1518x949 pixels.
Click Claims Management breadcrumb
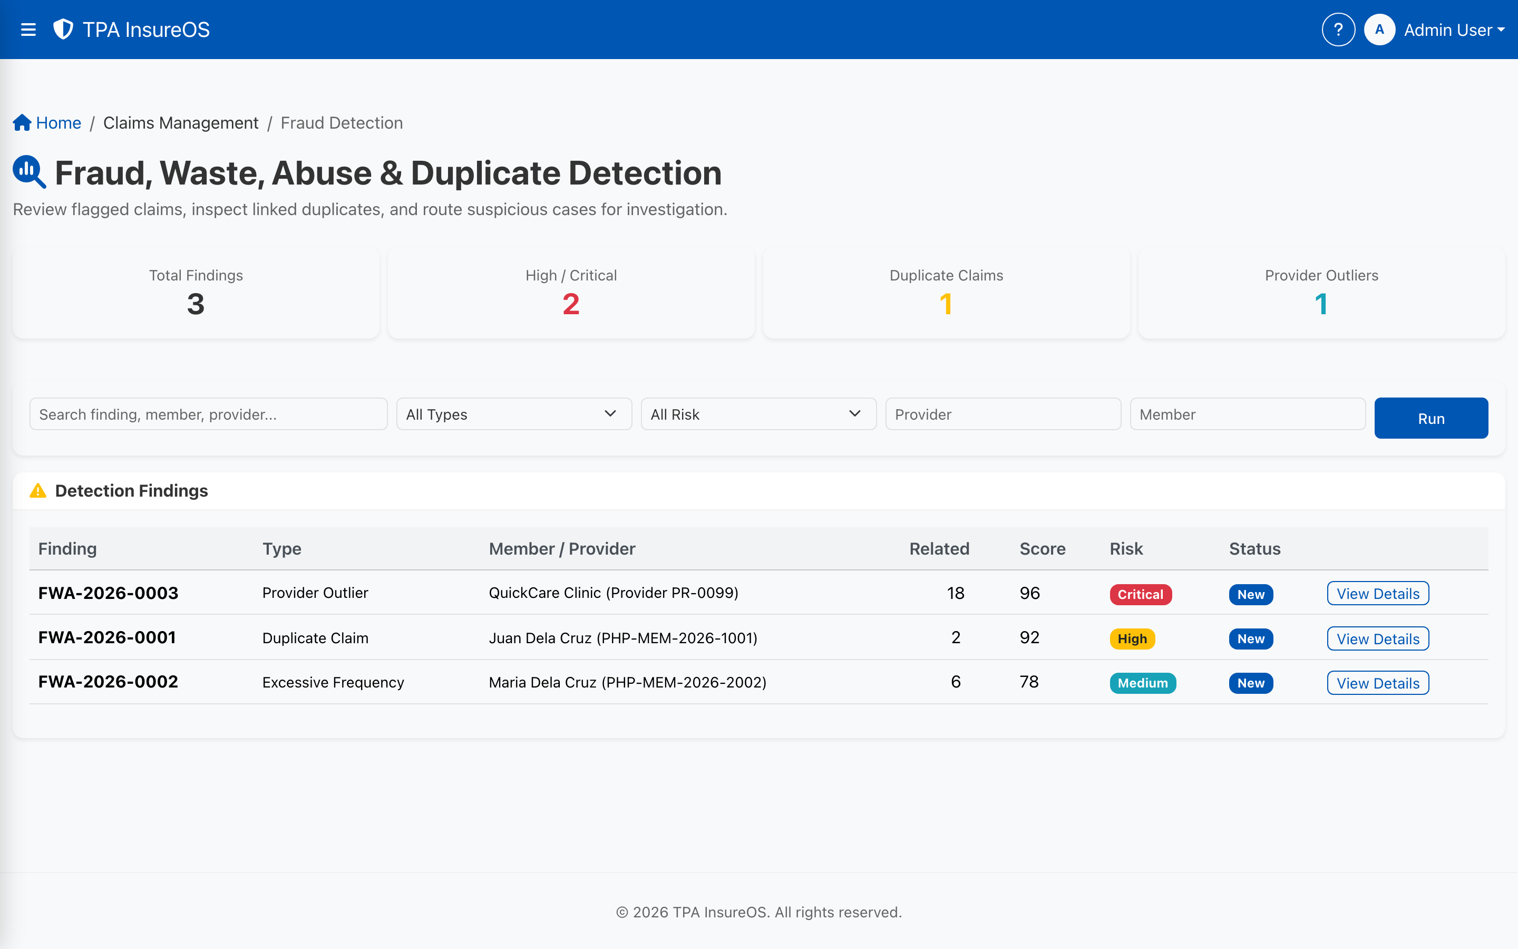coord(181,122)
